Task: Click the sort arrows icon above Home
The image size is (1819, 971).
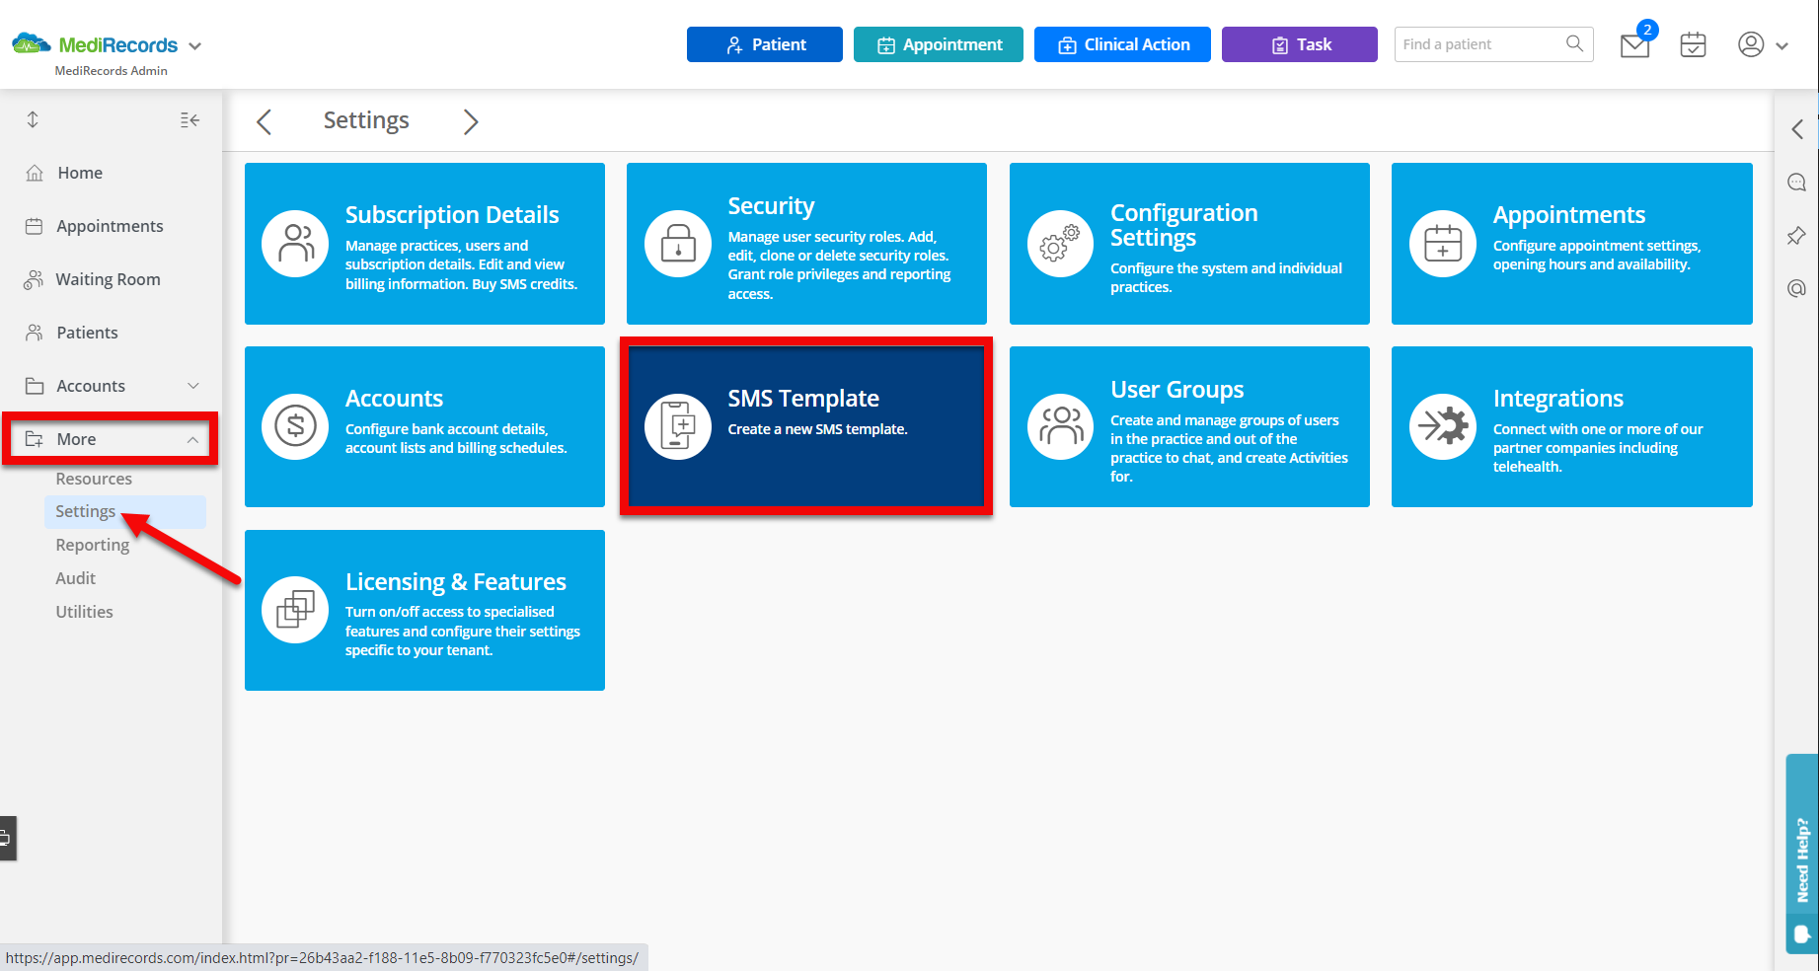Action: coord(32,119)
